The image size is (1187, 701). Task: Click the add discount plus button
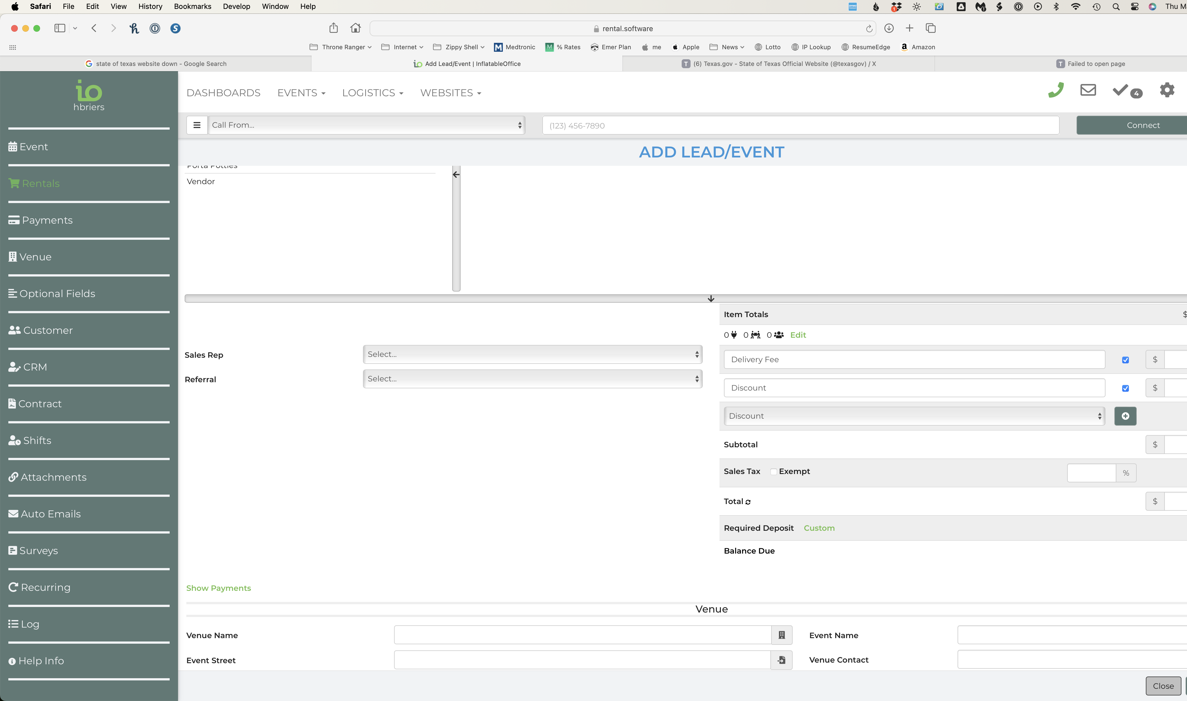[1125, 416]
